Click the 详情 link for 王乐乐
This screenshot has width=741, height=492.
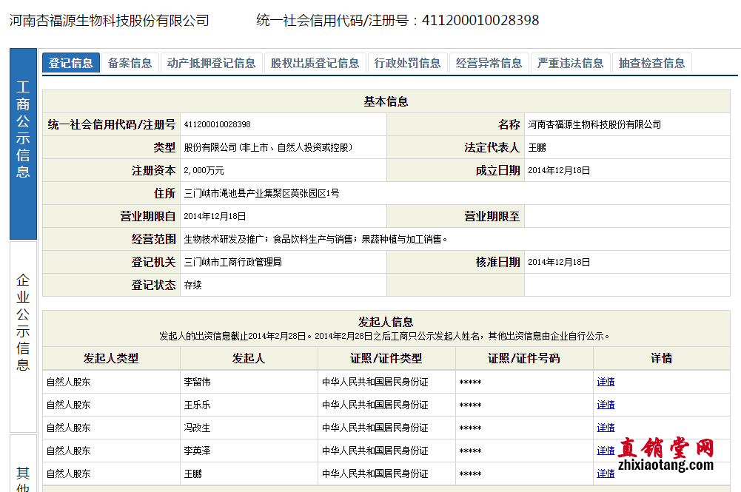(606, 405)
